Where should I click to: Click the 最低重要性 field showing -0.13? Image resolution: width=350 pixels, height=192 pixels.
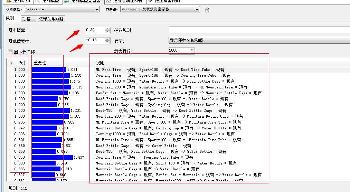(95, 40)
